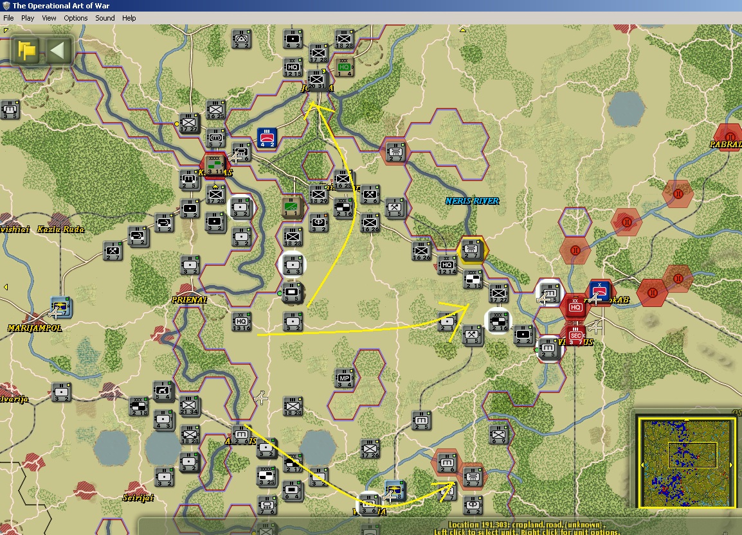
Task: Select the unit labeled 5 5
Action: point(292,292)
